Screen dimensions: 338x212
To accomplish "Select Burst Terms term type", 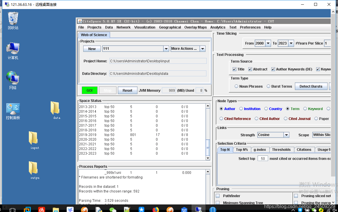I will 268,86.
